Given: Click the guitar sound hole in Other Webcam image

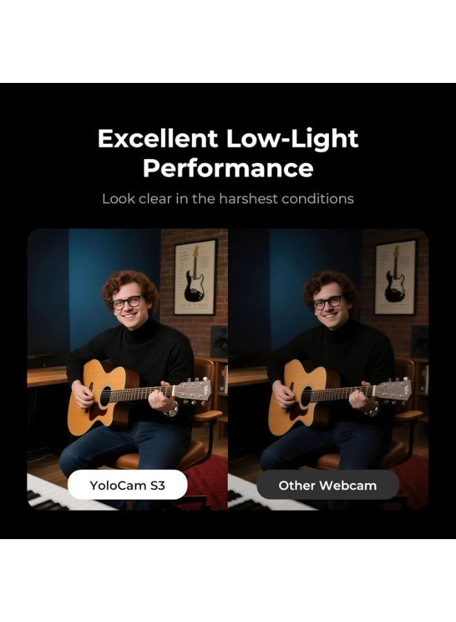Looking at the screenshot, I should [x=306, y=397].
